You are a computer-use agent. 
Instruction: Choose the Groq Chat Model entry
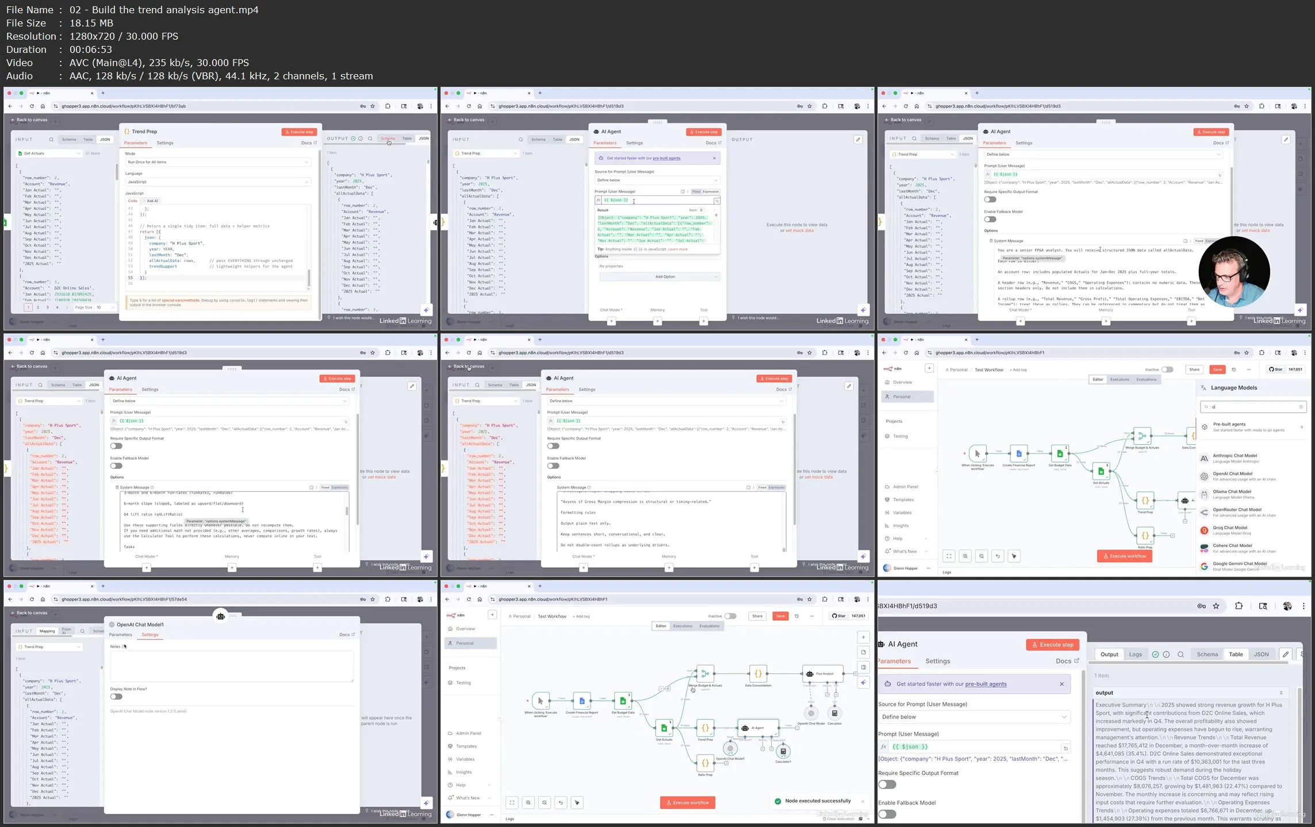[x=1230, y=530]
